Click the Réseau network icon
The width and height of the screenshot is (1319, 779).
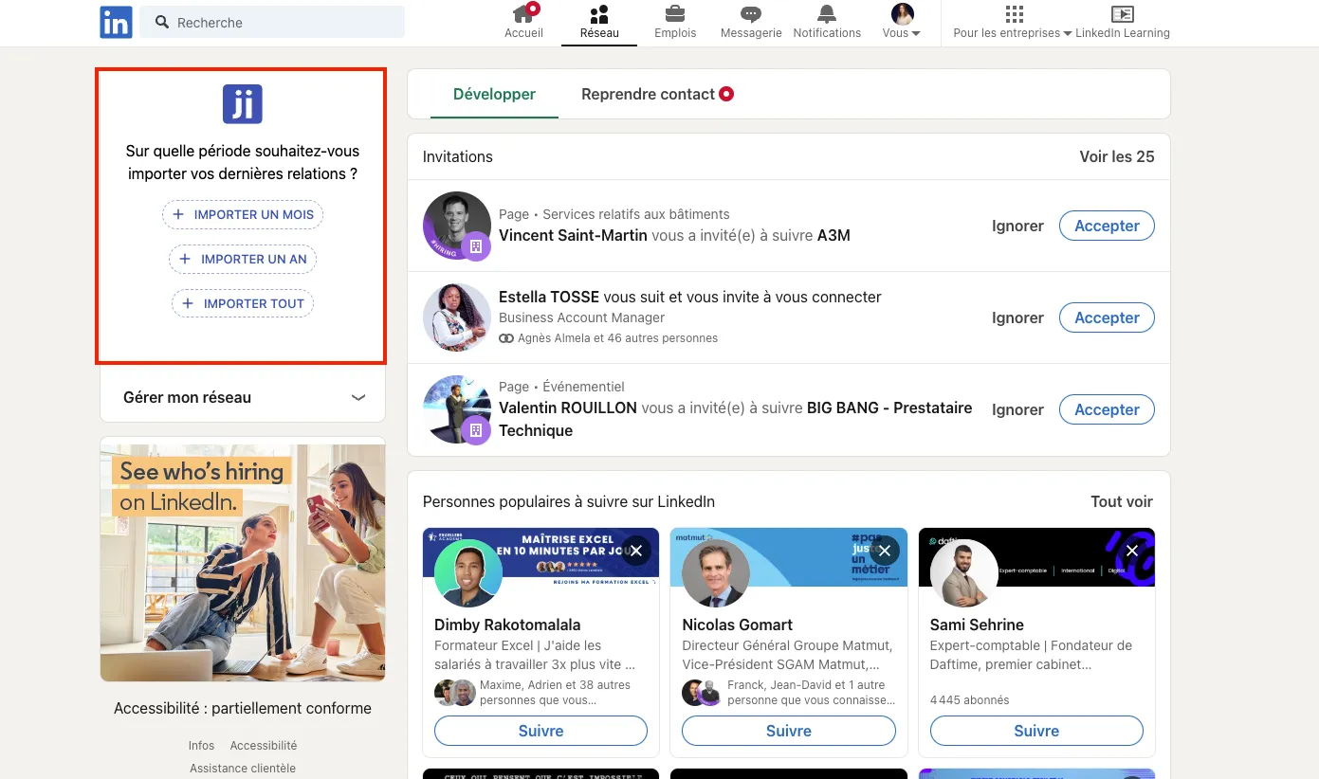coord(598,15)
